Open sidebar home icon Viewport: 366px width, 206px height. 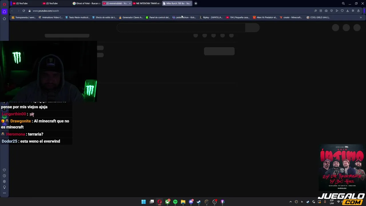coord(4,11)
